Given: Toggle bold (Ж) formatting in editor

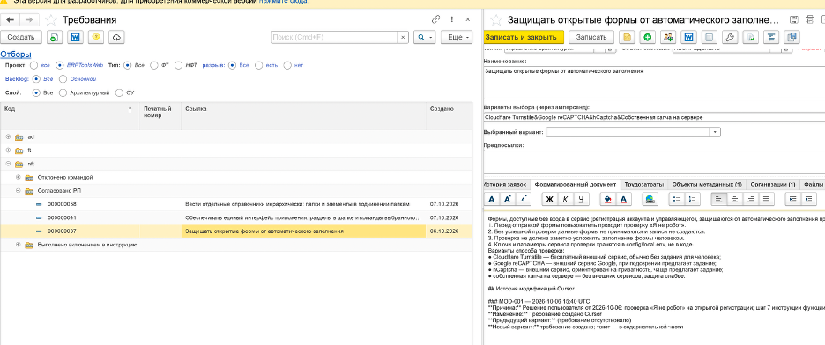Looking at the screenshot, I should (549, 199).
